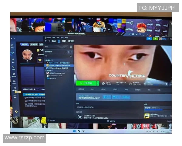Open Steam account name dropdown

pyautogui.click(x=165, y=39)
